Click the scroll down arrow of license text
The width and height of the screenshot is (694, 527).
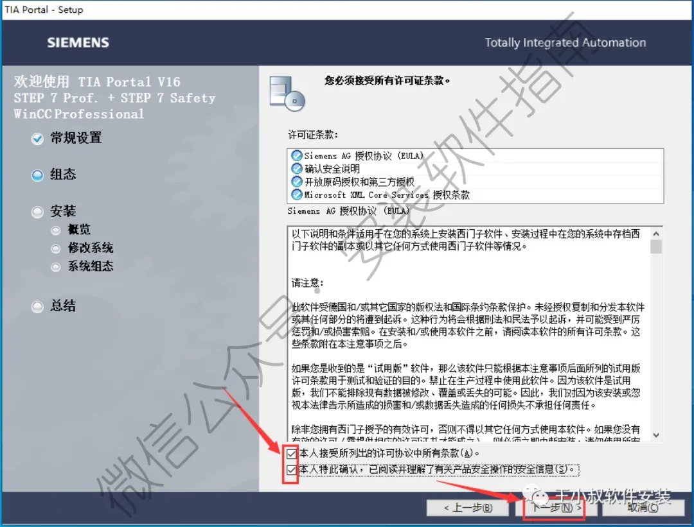pyautogui.click(x=656, y=435)
